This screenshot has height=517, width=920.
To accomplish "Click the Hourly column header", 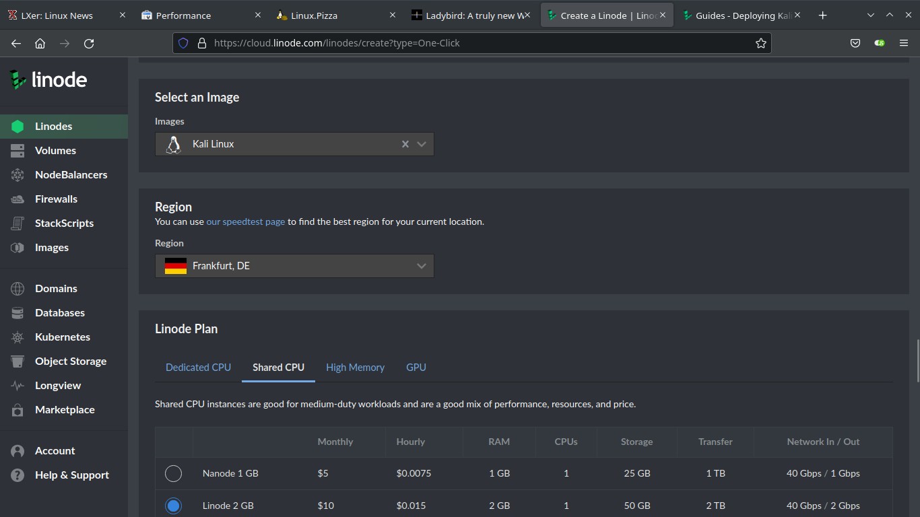I will [411, 442].
